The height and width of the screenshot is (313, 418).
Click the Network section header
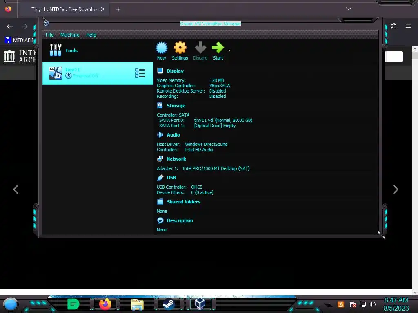(176, 159)
